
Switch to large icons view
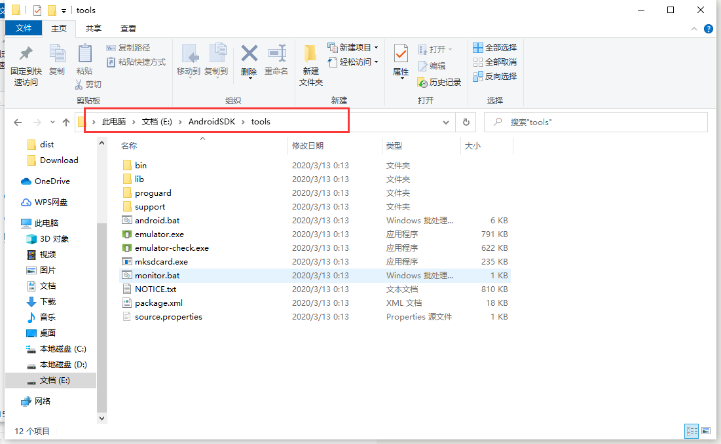point(705,431)
